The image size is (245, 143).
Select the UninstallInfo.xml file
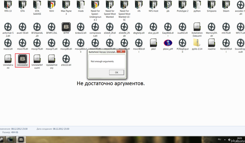coord(37,62)
